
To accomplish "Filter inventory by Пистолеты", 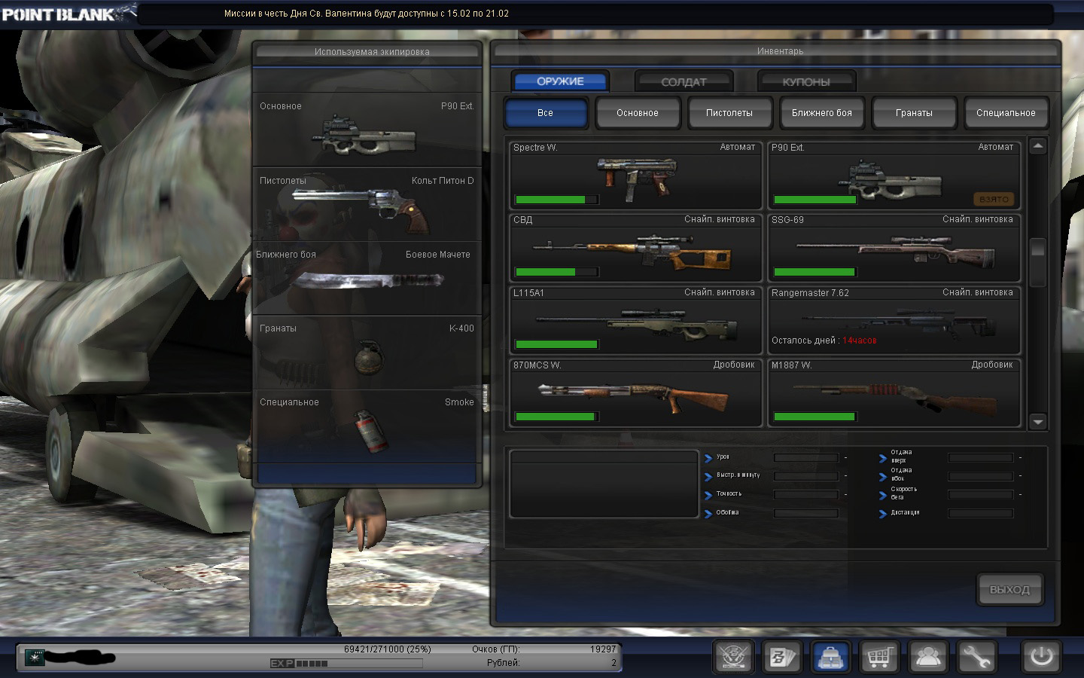I will [x=729, y=113].
